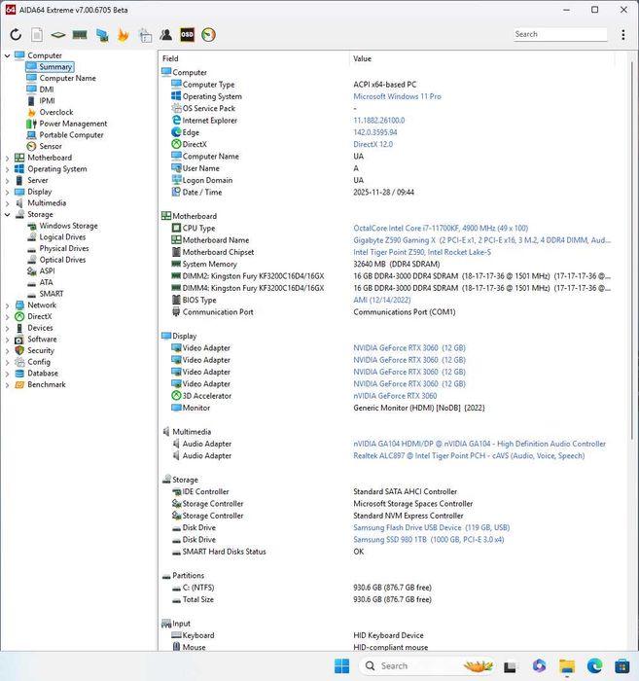
Task: Expand the Network tree node
Action: click(x=8, y=305)
